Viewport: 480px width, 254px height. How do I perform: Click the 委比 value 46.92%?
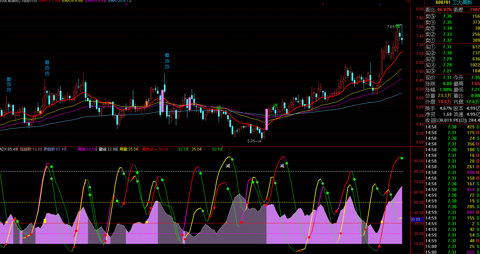pos(445,10)
